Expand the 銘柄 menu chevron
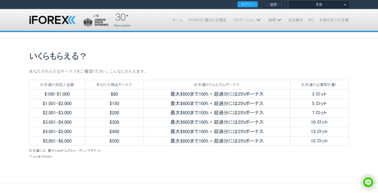Viewport: 378px width, 194px height. (279, 20)
